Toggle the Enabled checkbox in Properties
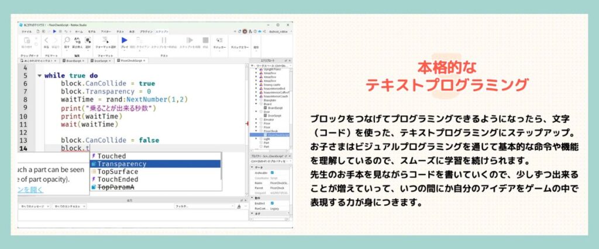 point(273,202)
